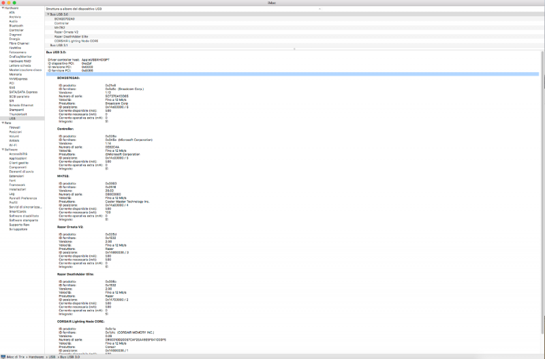This screenshot has width=545, height=359.
Task: Open Stampanti in the sidebar
Action: [16, 110]
